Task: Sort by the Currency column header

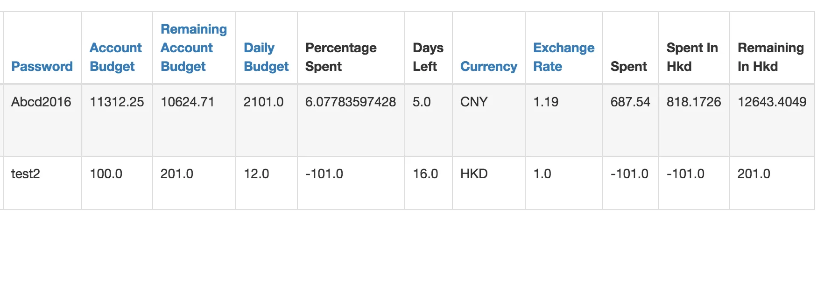Action: tap(488, 66)
